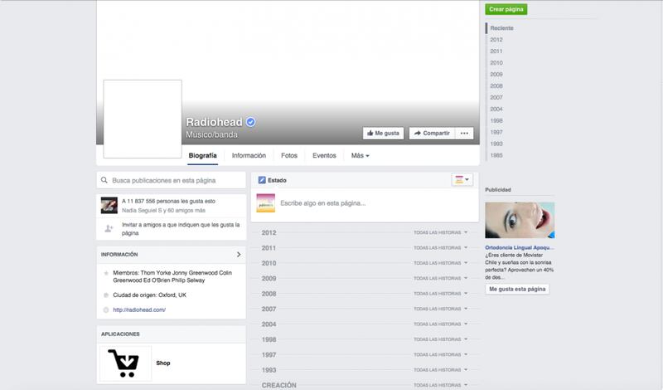Jump to 1985 in sidebar timeline
The height and width of the screenshot is (390, 663).
point(496,155)
